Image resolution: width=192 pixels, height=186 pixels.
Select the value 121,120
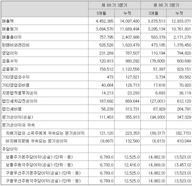(106, 133)
